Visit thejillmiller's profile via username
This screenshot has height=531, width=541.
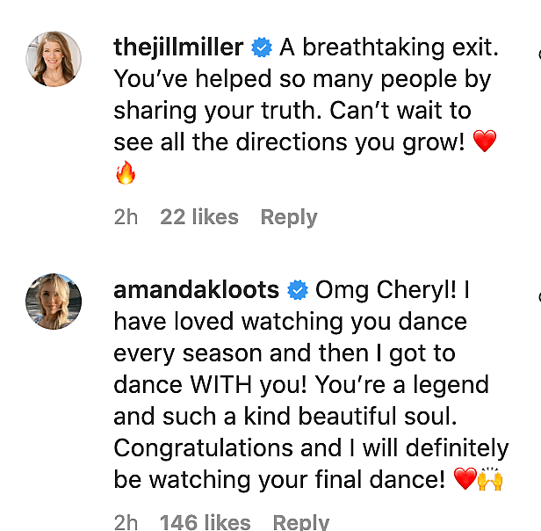pos(178,48)
